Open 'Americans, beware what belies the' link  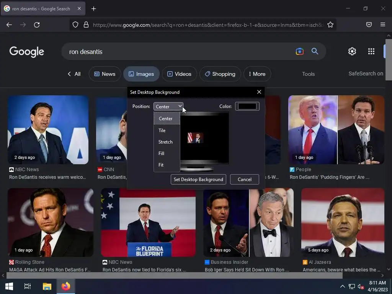pos(341,270)
